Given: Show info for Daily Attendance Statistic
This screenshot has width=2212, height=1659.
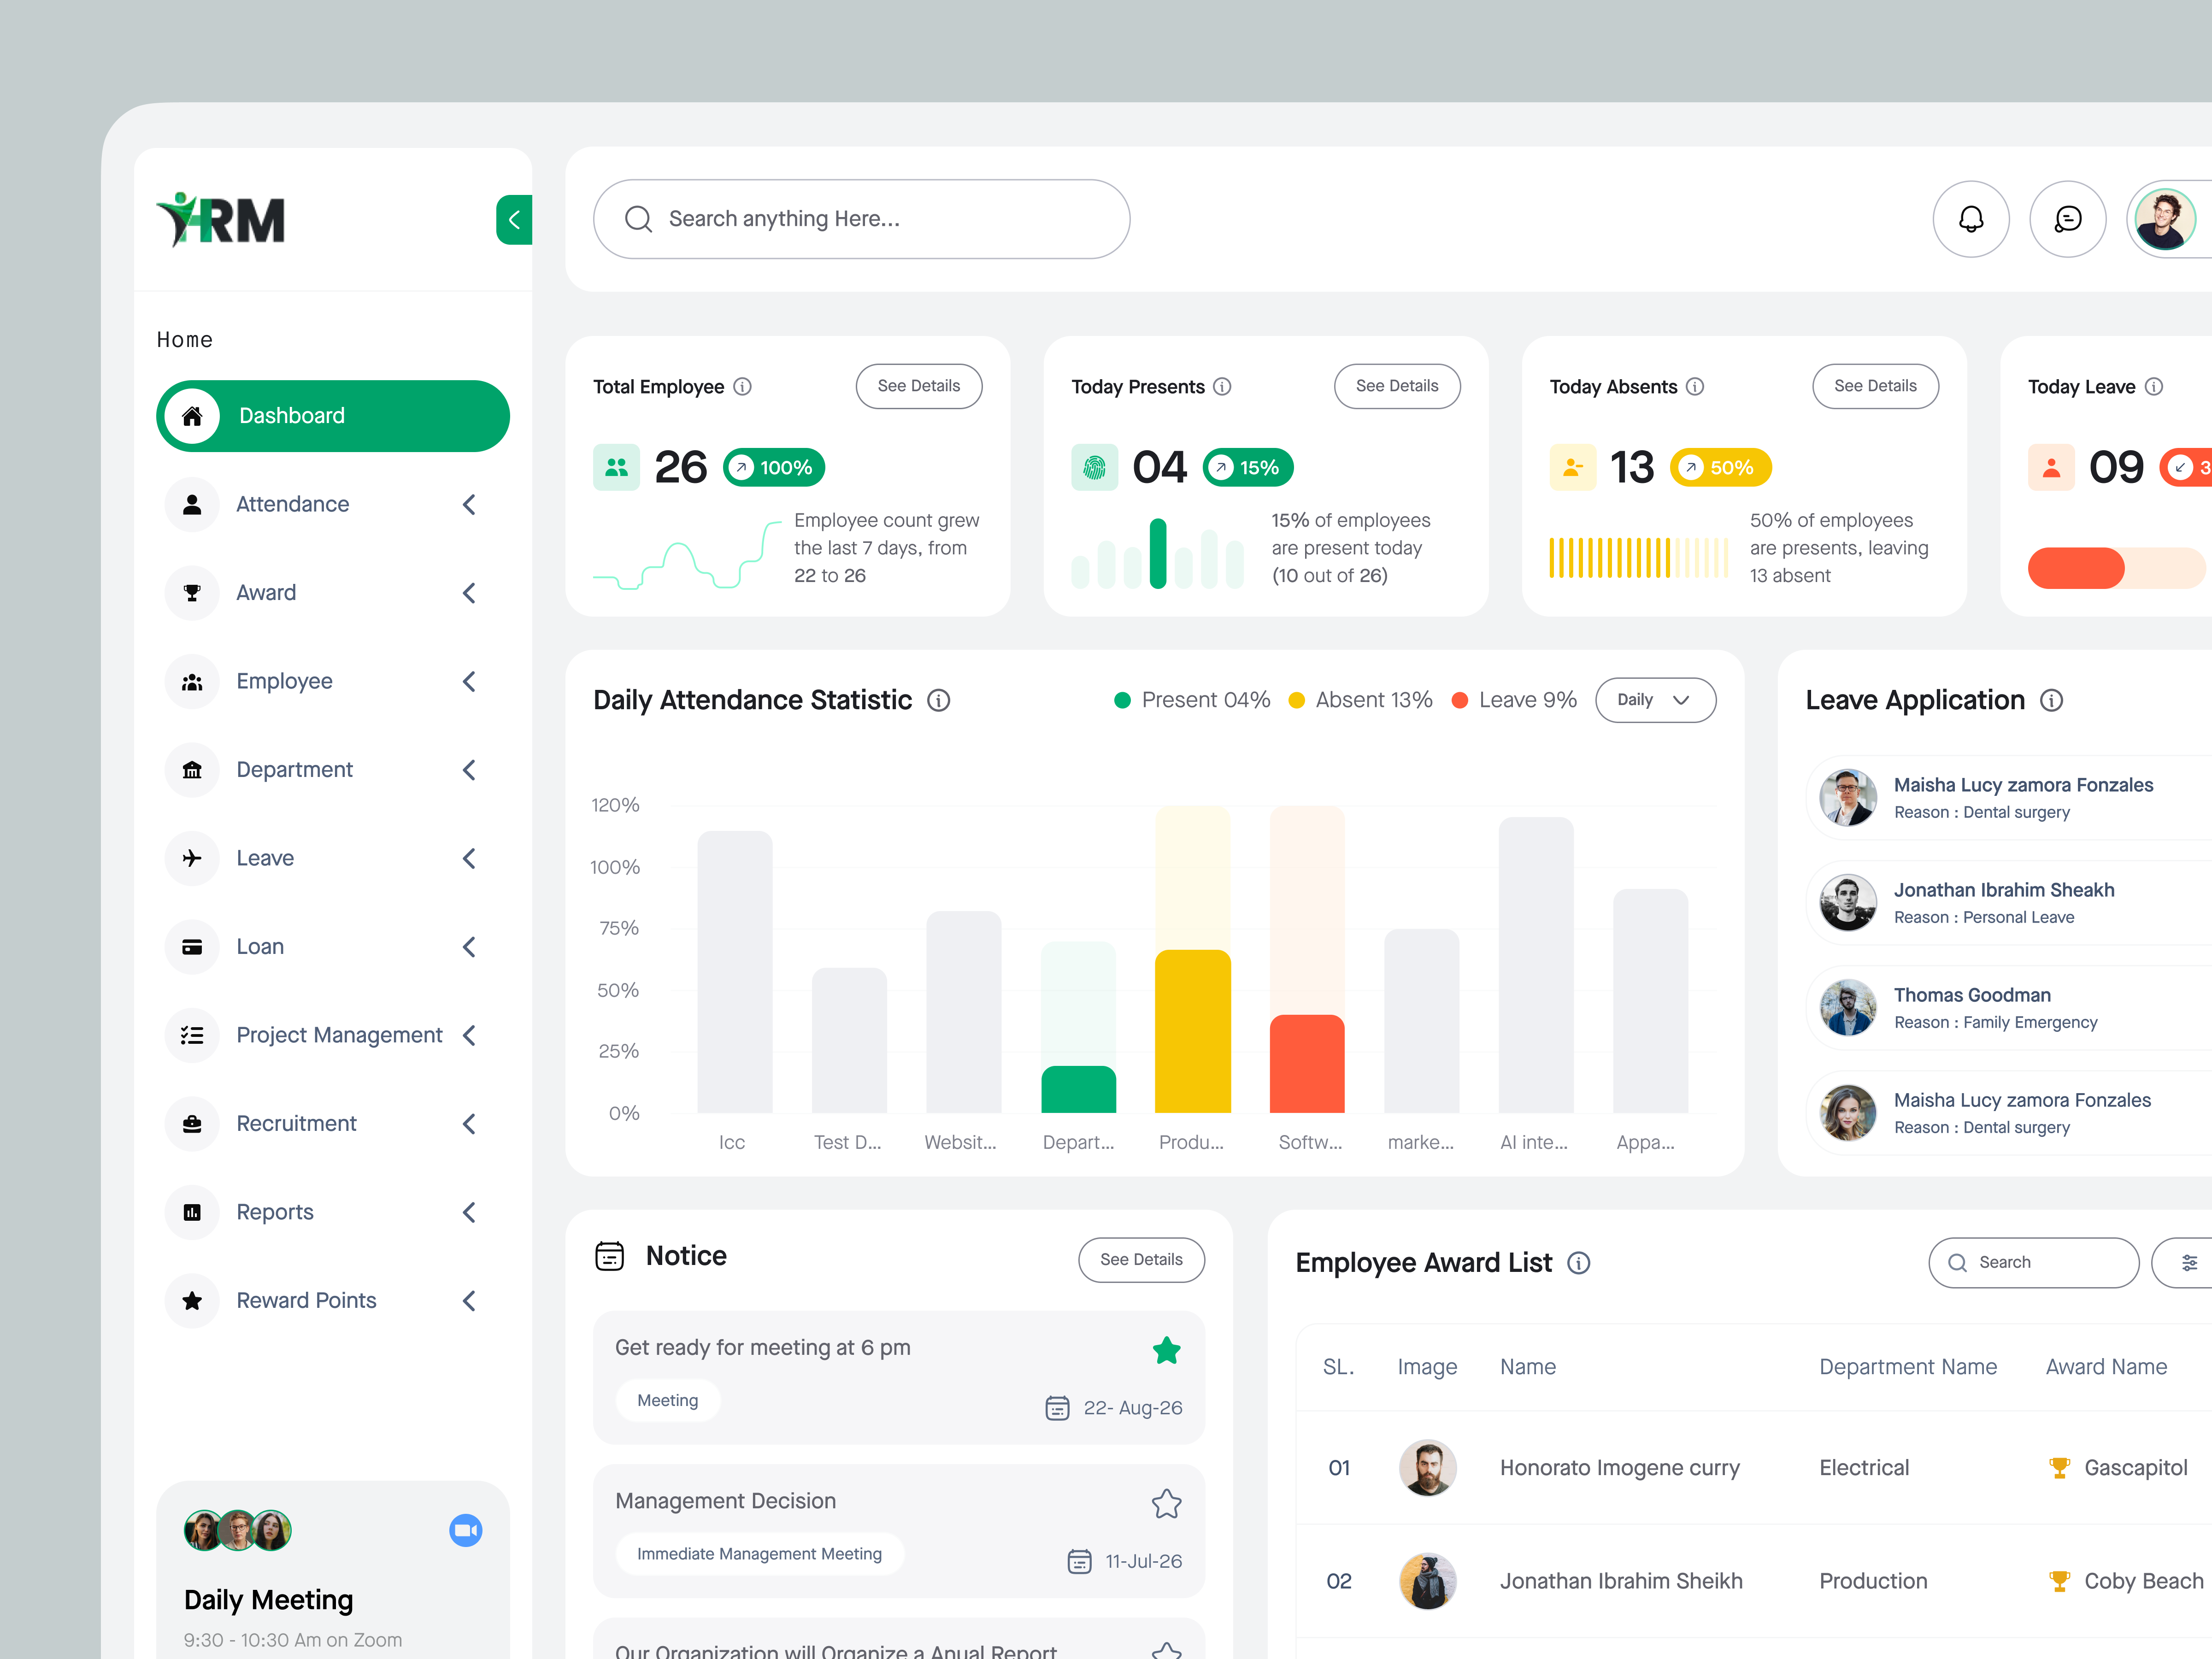Looking at the screenshot, I should click(938, 700).
